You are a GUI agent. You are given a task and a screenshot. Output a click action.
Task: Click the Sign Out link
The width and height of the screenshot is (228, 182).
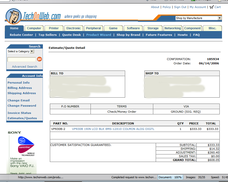180,7
